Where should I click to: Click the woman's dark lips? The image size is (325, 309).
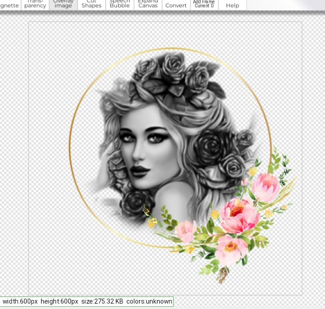(x=140, y=171)
